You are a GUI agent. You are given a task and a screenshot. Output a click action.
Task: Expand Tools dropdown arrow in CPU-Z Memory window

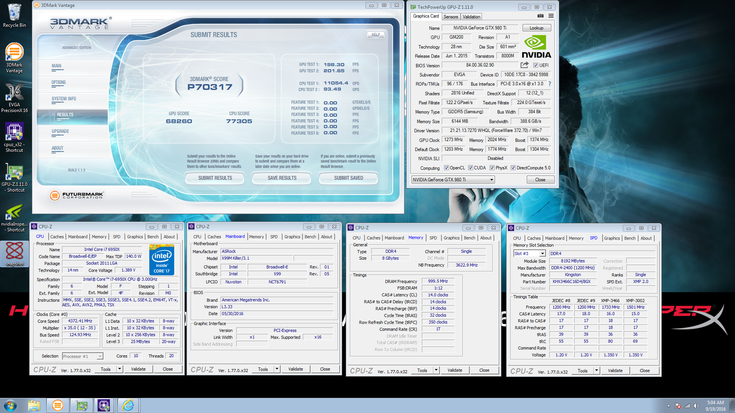[436, 370]
